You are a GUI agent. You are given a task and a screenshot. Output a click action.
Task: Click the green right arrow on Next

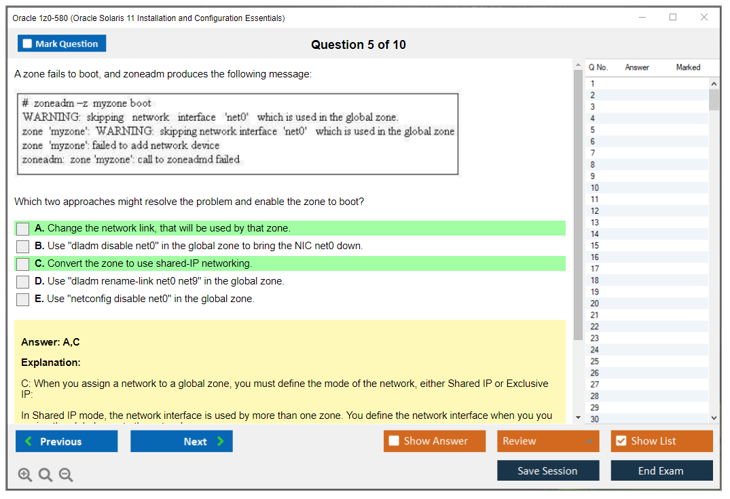[x=220, y=441]
